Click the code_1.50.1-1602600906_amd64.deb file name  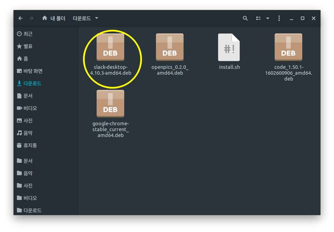pyautogui.click(x=289, y=73)
